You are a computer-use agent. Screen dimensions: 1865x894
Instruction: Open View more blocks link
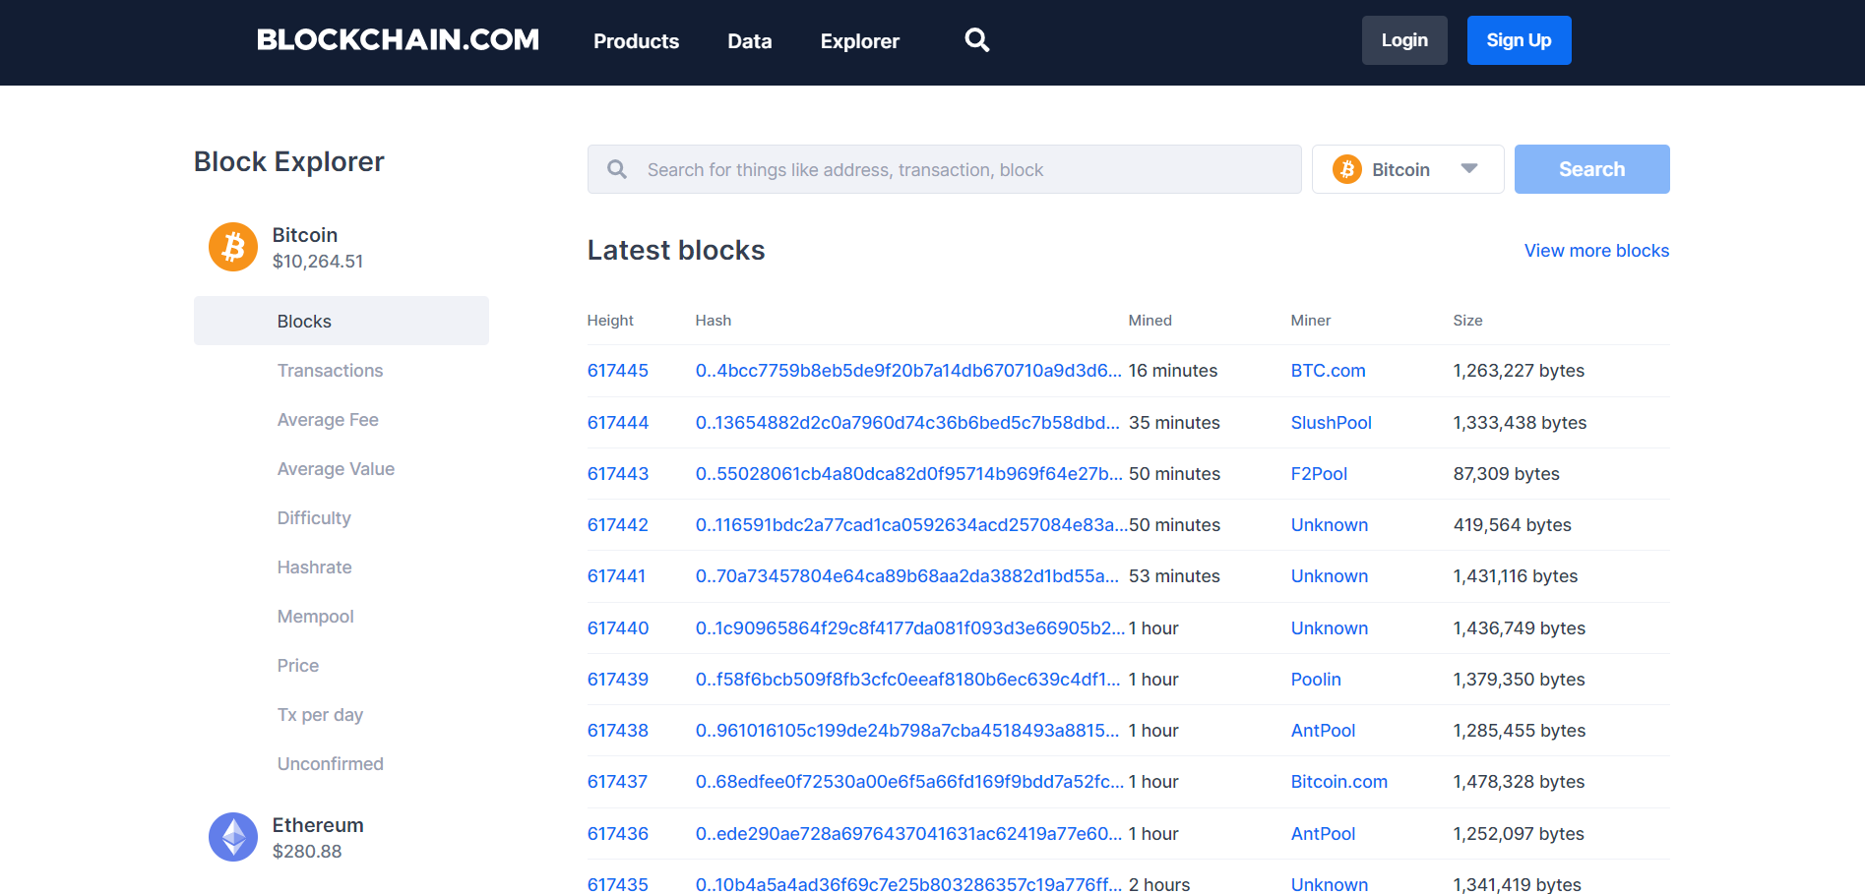tap(1595, 251)
